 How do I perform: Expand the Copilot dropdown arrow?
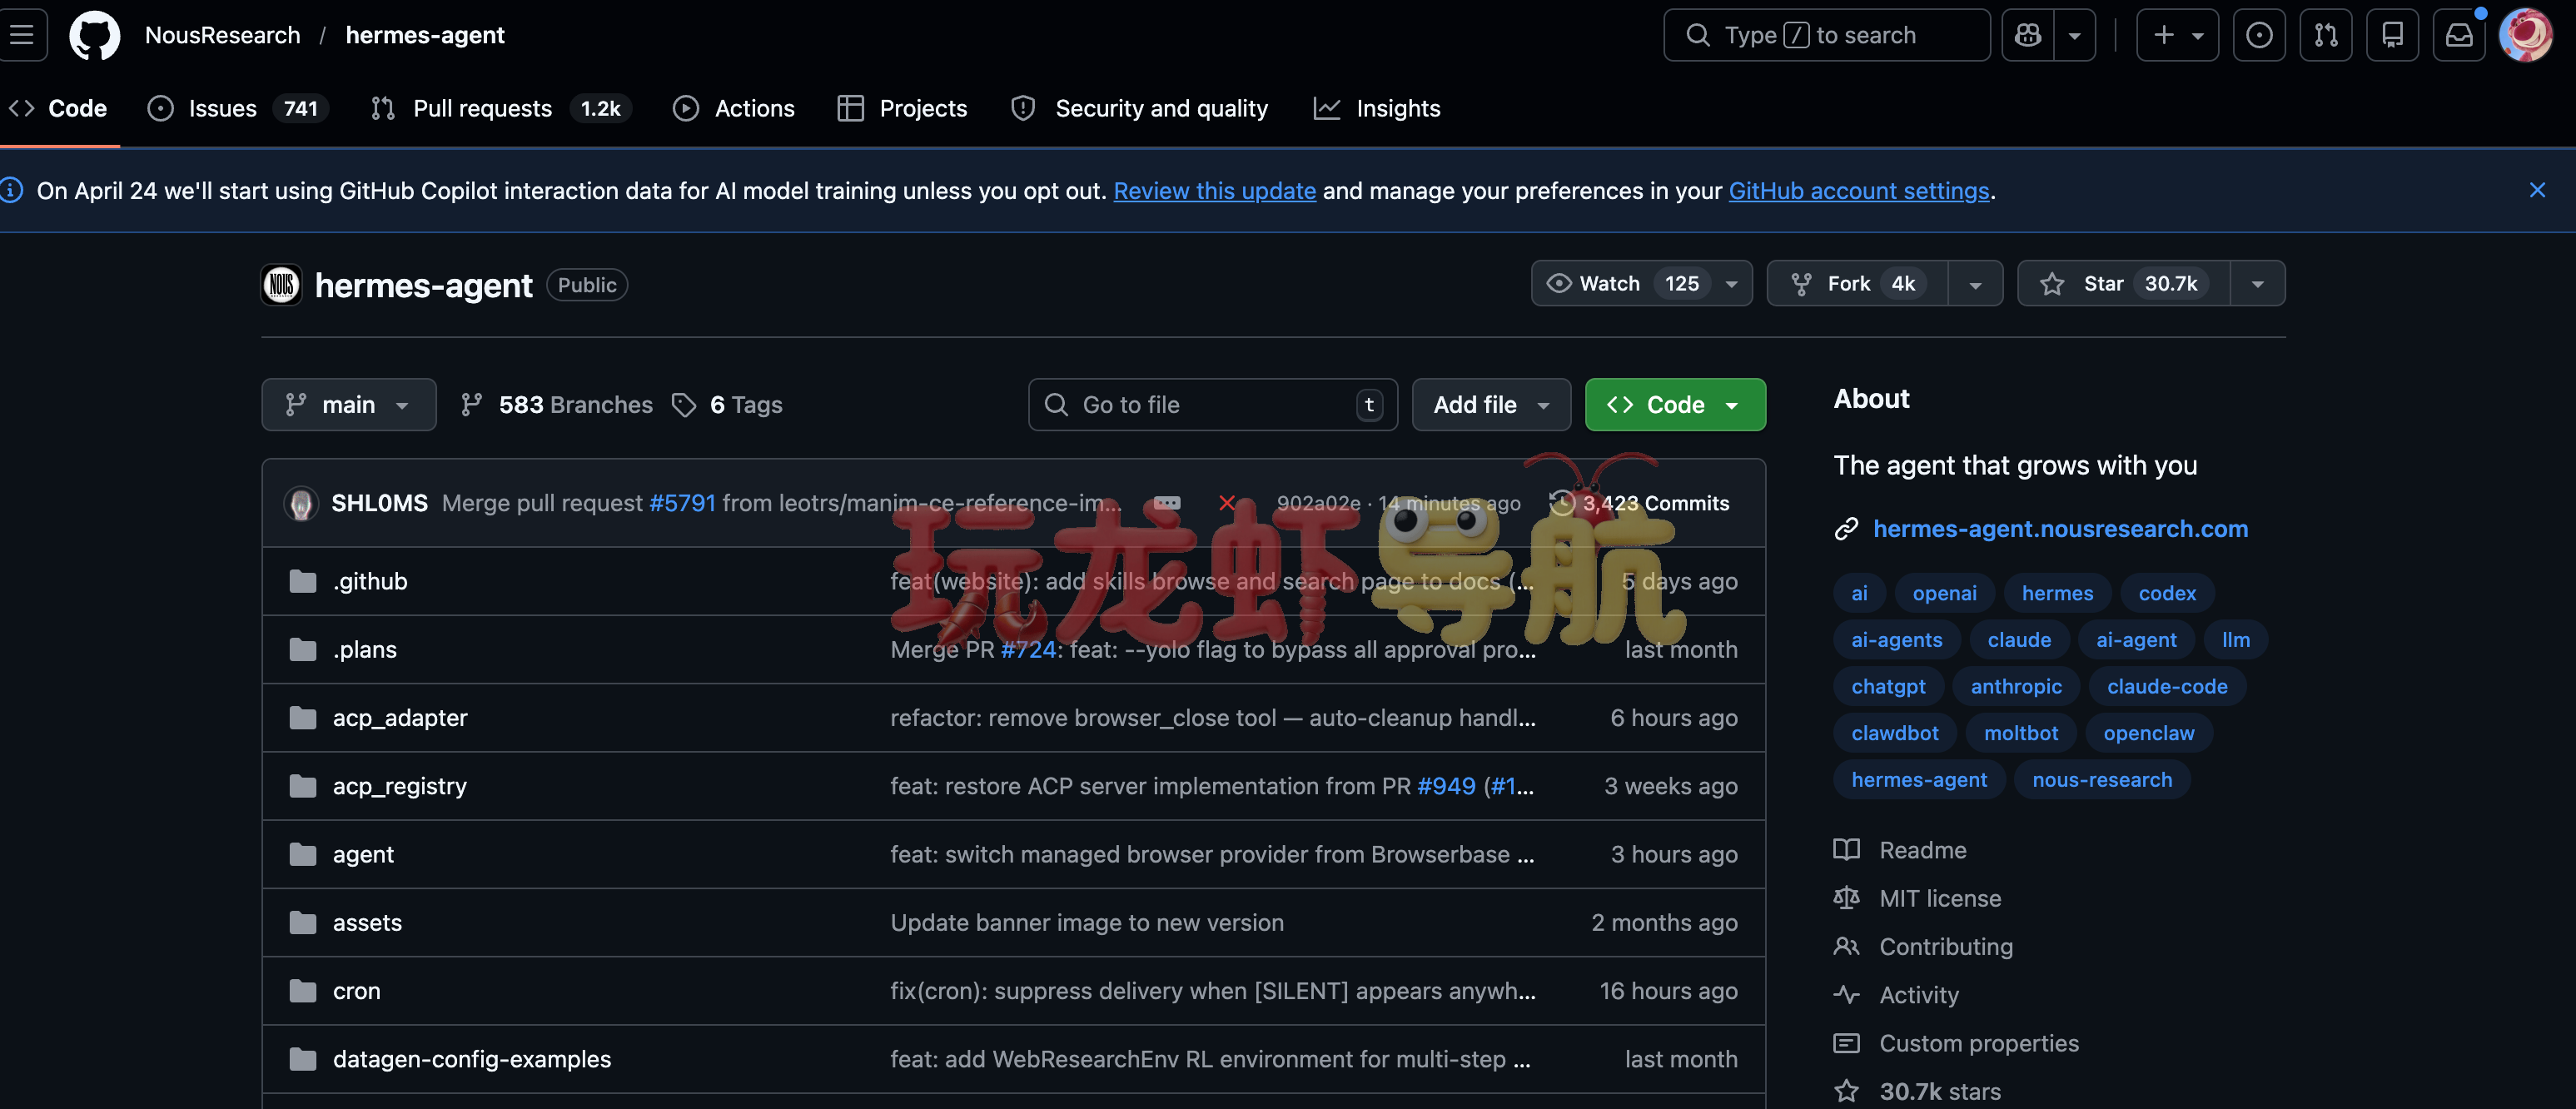coord(2075,35)
